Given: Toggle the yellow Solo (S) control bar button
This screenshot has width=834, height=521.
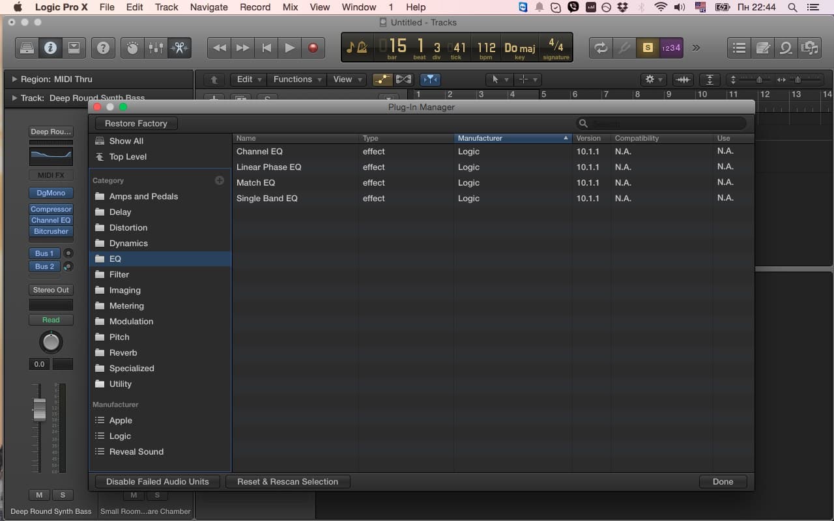Looking at the screenshot, I should (x=648, y=48).
